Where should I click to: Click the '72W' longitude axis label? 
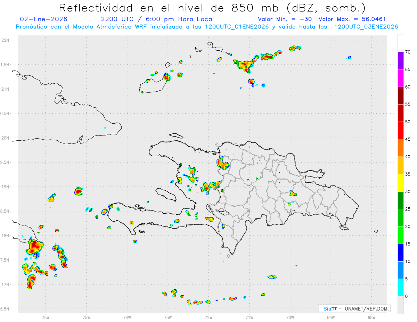tap(208, 317)
